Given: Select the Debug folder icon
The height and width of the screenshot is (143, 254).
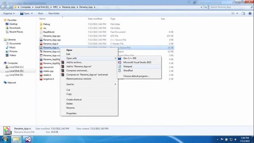Looking at the screenshot, I should (41, 24).
